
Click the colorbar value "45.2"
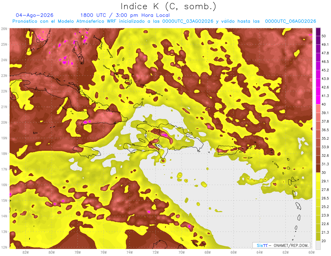coord(325,70)
